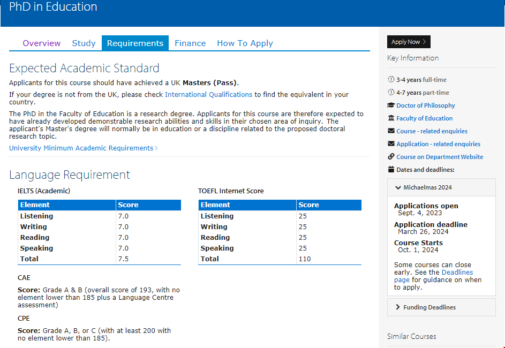Viewport: 505px width, 348px height.
Task: Click the envelope icon beside Course-related enquiries
Action: 391,131
